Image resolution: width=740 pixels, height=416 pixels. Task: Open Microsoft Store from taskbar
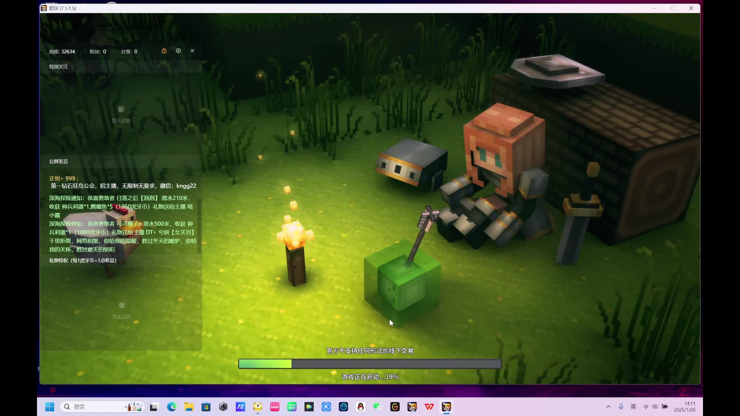pyautogui.click(x=206, y=407)
